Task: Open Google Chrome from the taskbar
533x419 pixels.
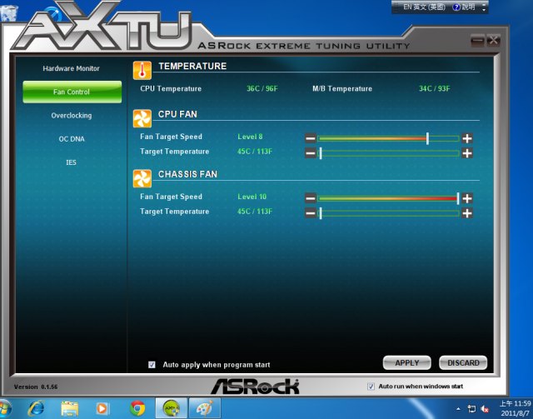Action: (137, 408)
